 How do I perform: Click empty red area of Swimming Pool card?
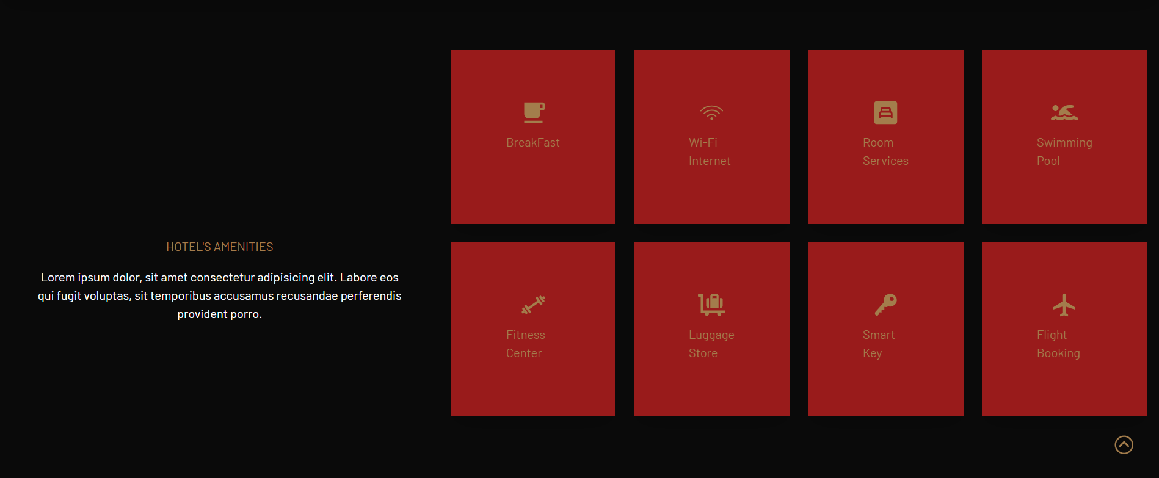coord(1064,198)
